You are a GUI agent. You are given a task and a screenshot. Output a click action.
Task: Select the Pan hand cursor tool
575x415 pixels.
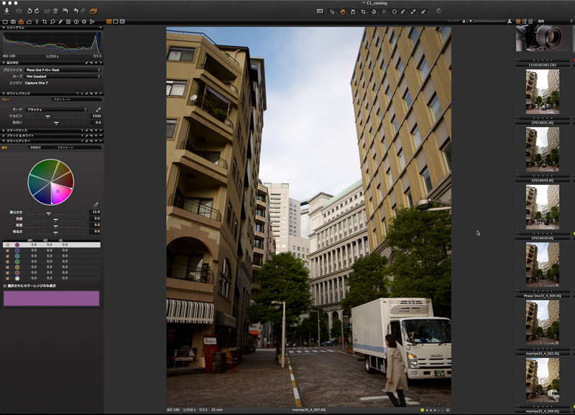coord(343,12)
